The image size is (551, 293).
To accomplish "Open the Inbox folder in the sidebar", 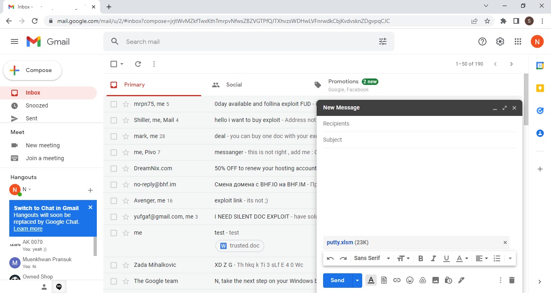I will coord(48,93).
